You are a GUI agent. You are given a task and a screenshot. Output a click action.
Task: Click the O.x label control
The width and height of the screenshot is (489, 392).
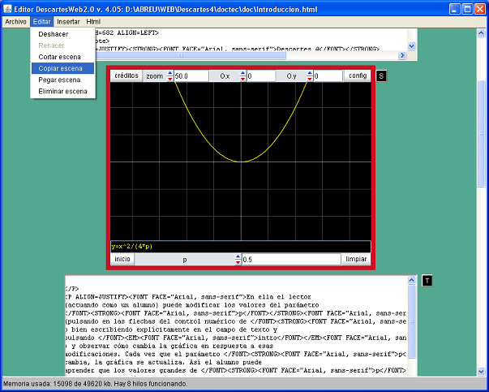(x=225, y=76)
